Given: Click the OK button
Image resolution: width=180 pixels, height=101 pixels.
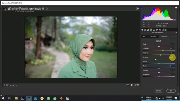Looking at the screenshot, I should 171,91.
